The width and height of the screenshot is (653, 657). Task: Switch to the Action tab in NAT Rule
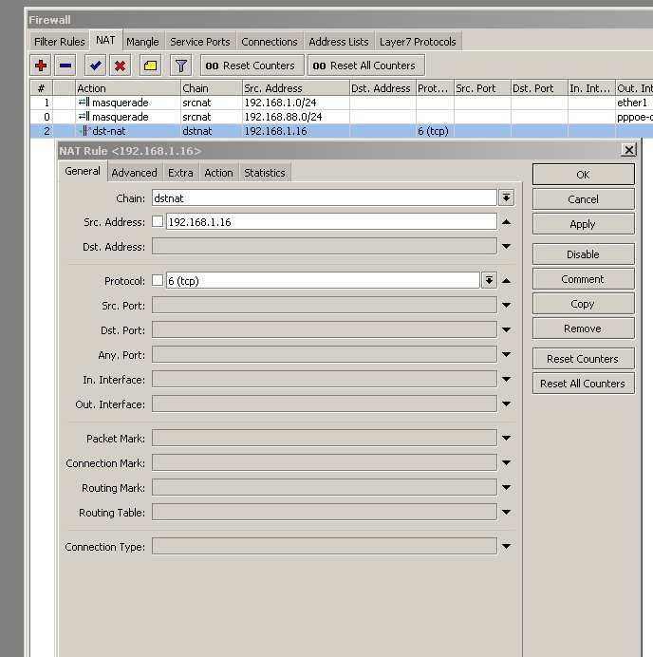point(218,173)
